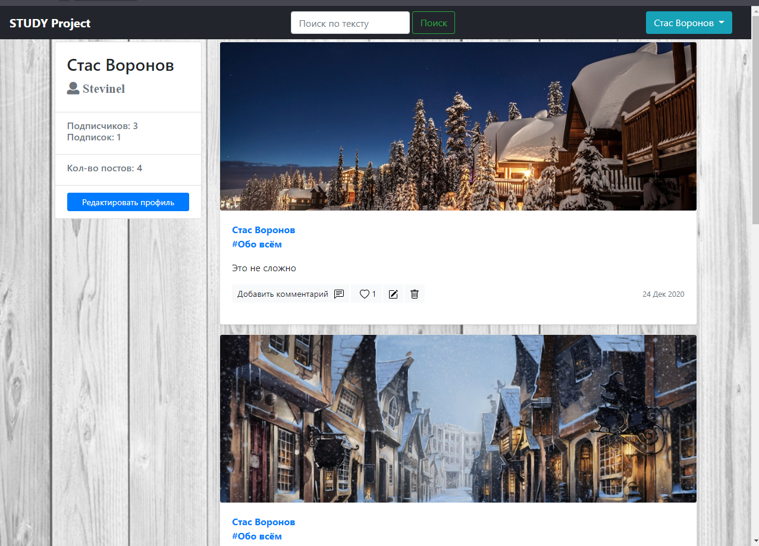Screen dimensions: 759x546
Task: Click the magnifier-free Поиск button in navbar
Action: tap(433, 22)
